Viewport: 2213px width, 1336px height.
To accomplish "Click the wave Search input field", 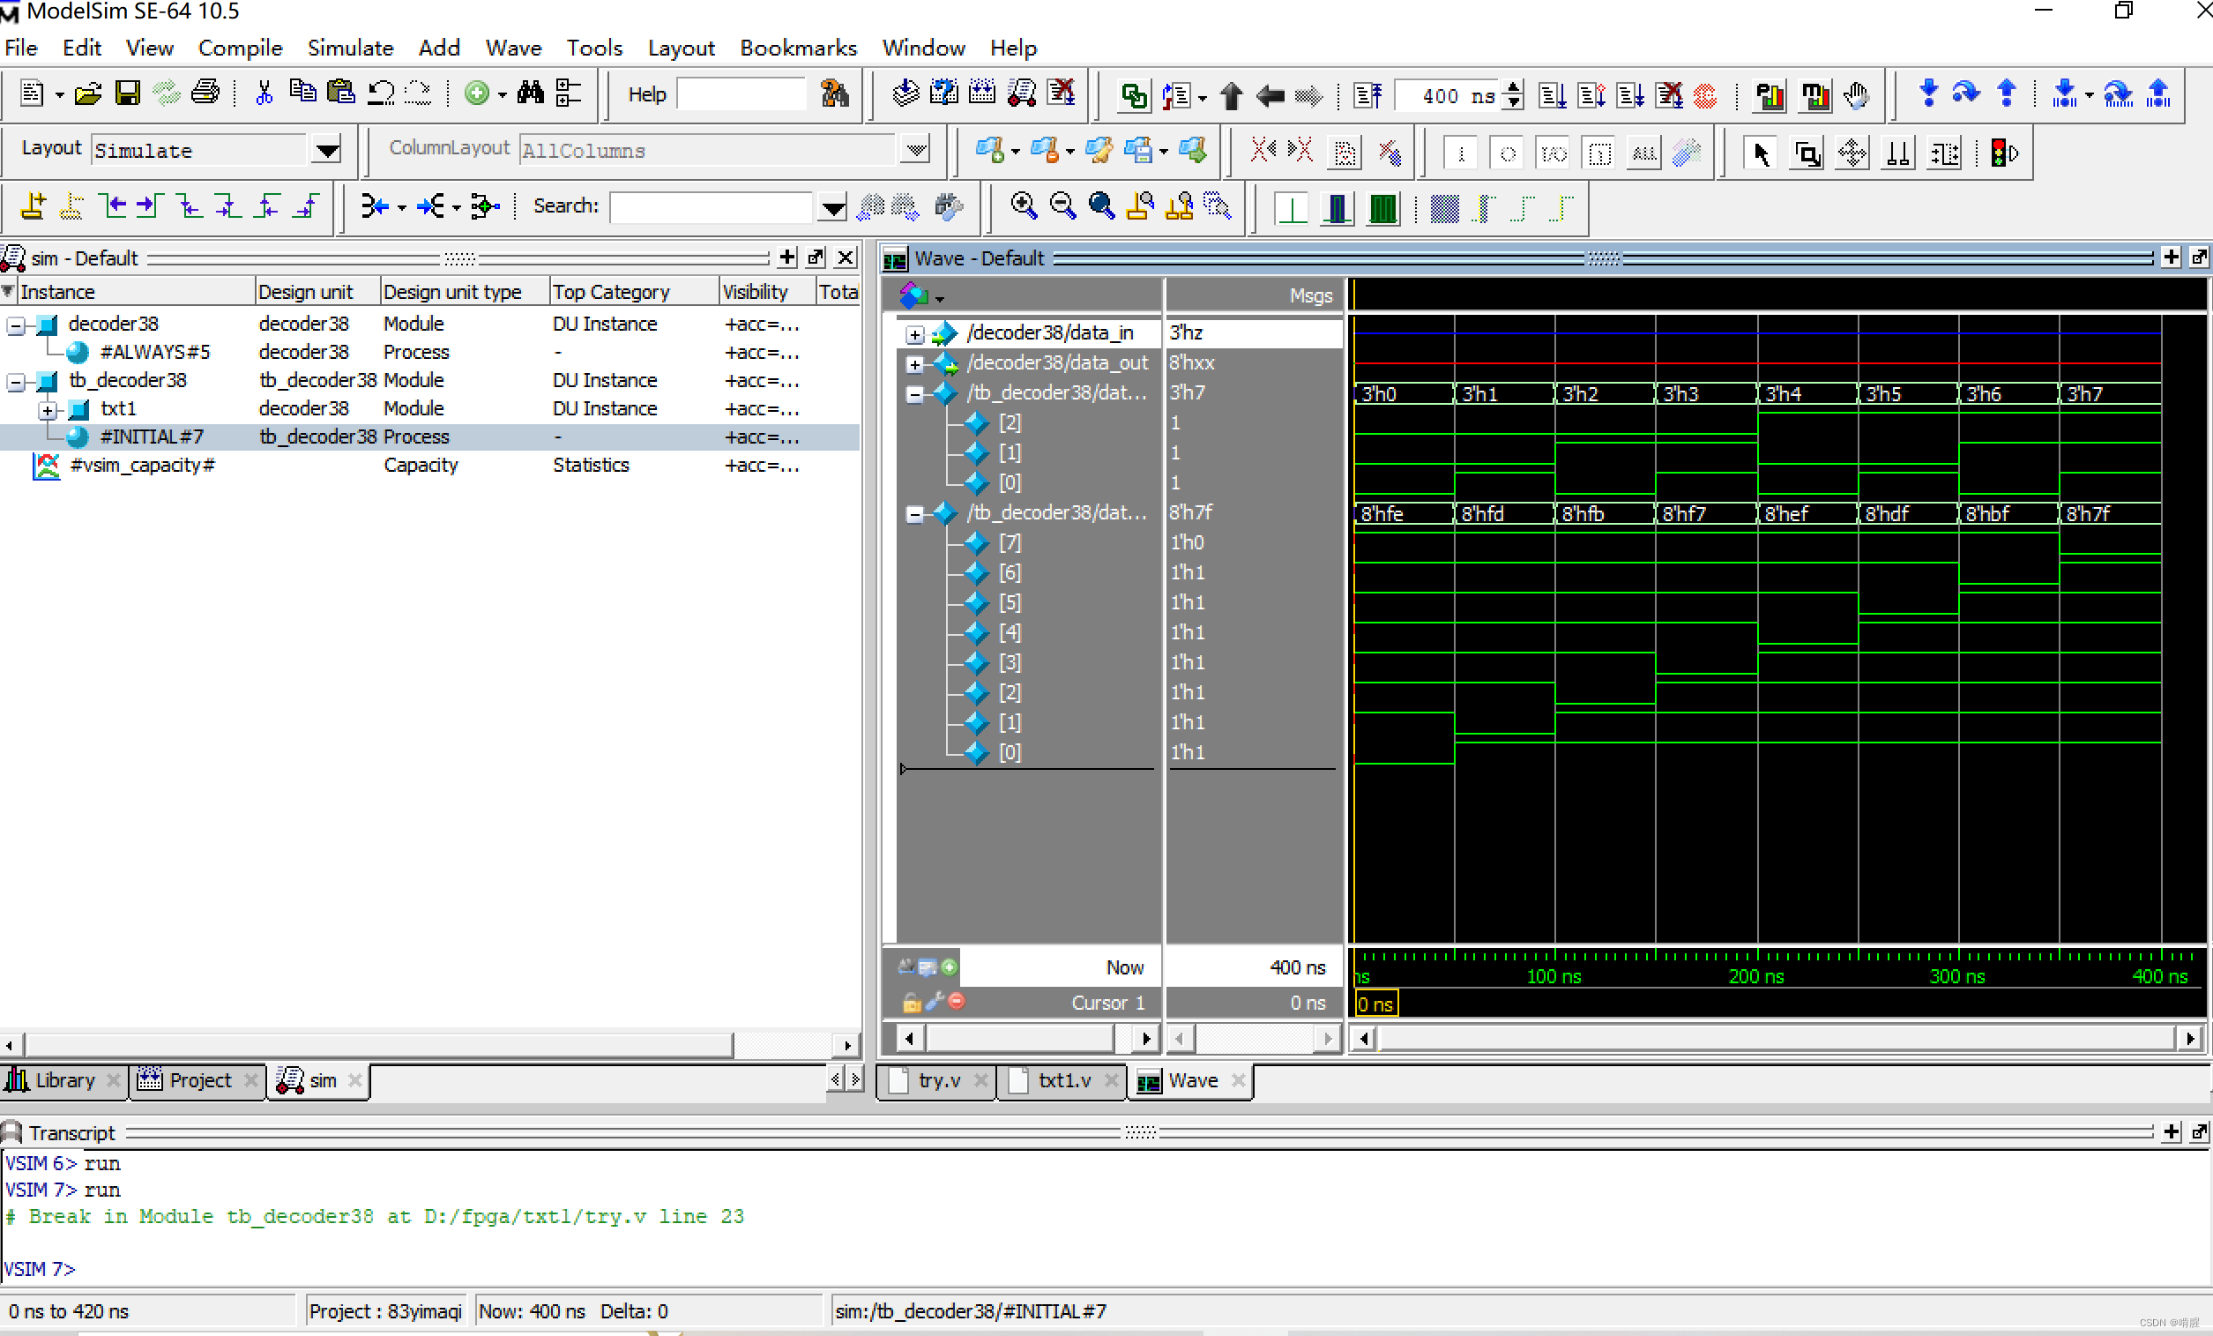I will click(x=711, y=206).
